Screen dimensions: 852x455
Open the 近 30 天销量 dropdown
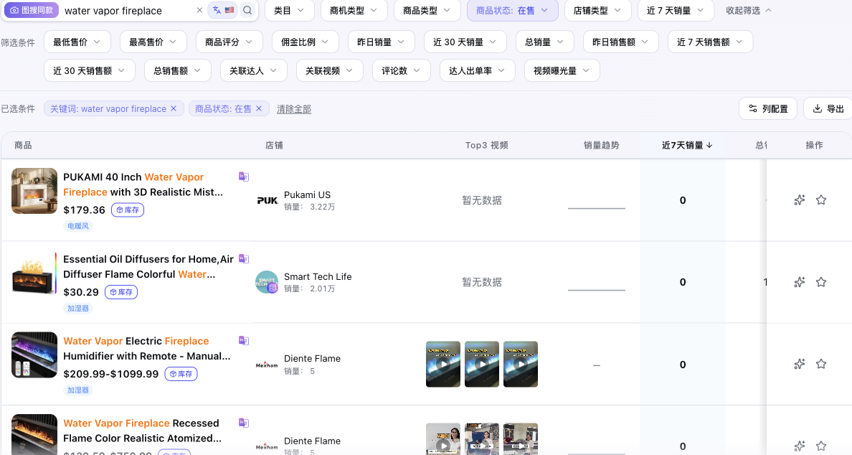tap(465, 42)
